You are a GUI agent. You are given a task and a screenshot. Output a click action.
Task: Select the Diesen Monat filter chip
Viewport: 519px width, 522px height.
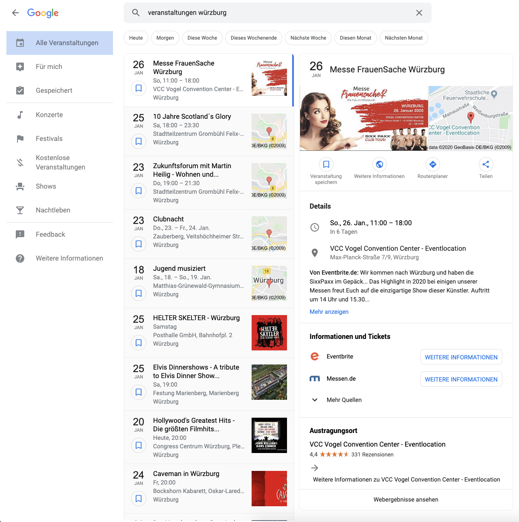click(x=356, y=38)
